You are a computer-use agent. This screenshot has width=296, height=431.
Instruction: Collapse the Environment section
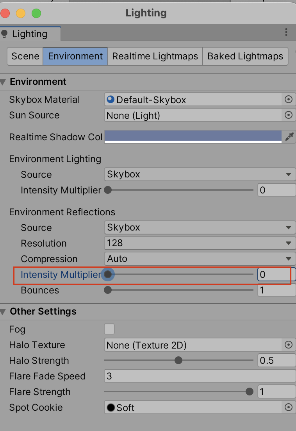tap(4, 82)
